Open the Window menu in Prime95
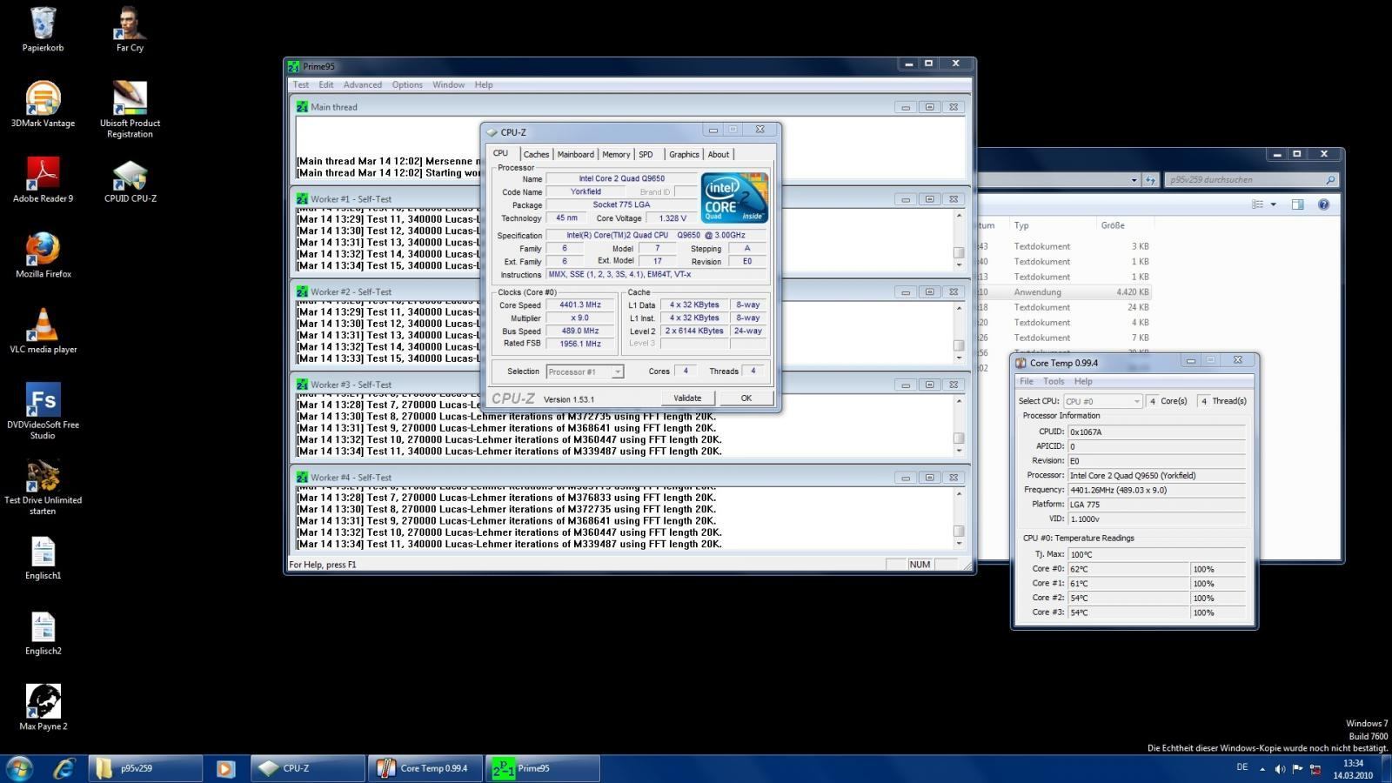The width and height of the screenshot is (1392, 783). click(x=448, y=84)
